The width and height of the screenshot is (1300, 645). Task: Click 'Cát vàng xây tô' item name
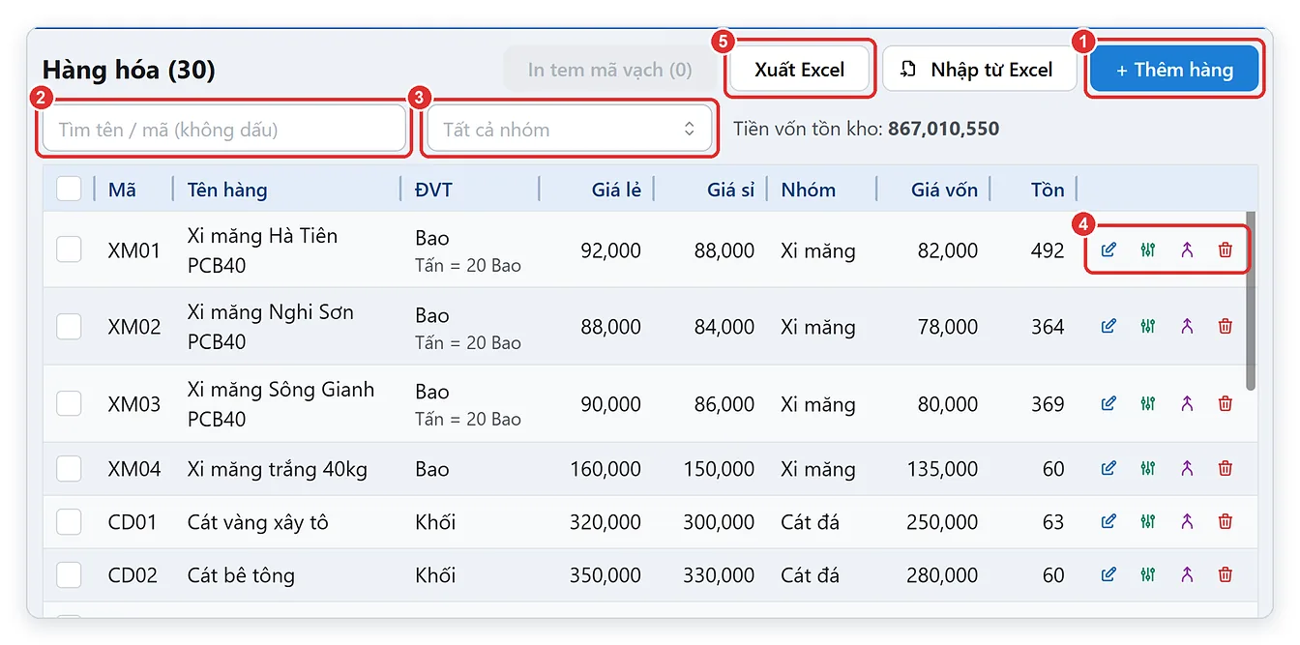[258, 522]
